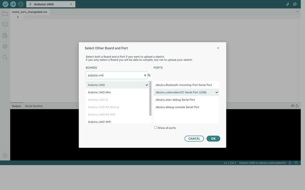The width and height of the screenshot is (305, 190).
Task: Enable the Show all ports checkbox
Action: (x=156, y=128)
